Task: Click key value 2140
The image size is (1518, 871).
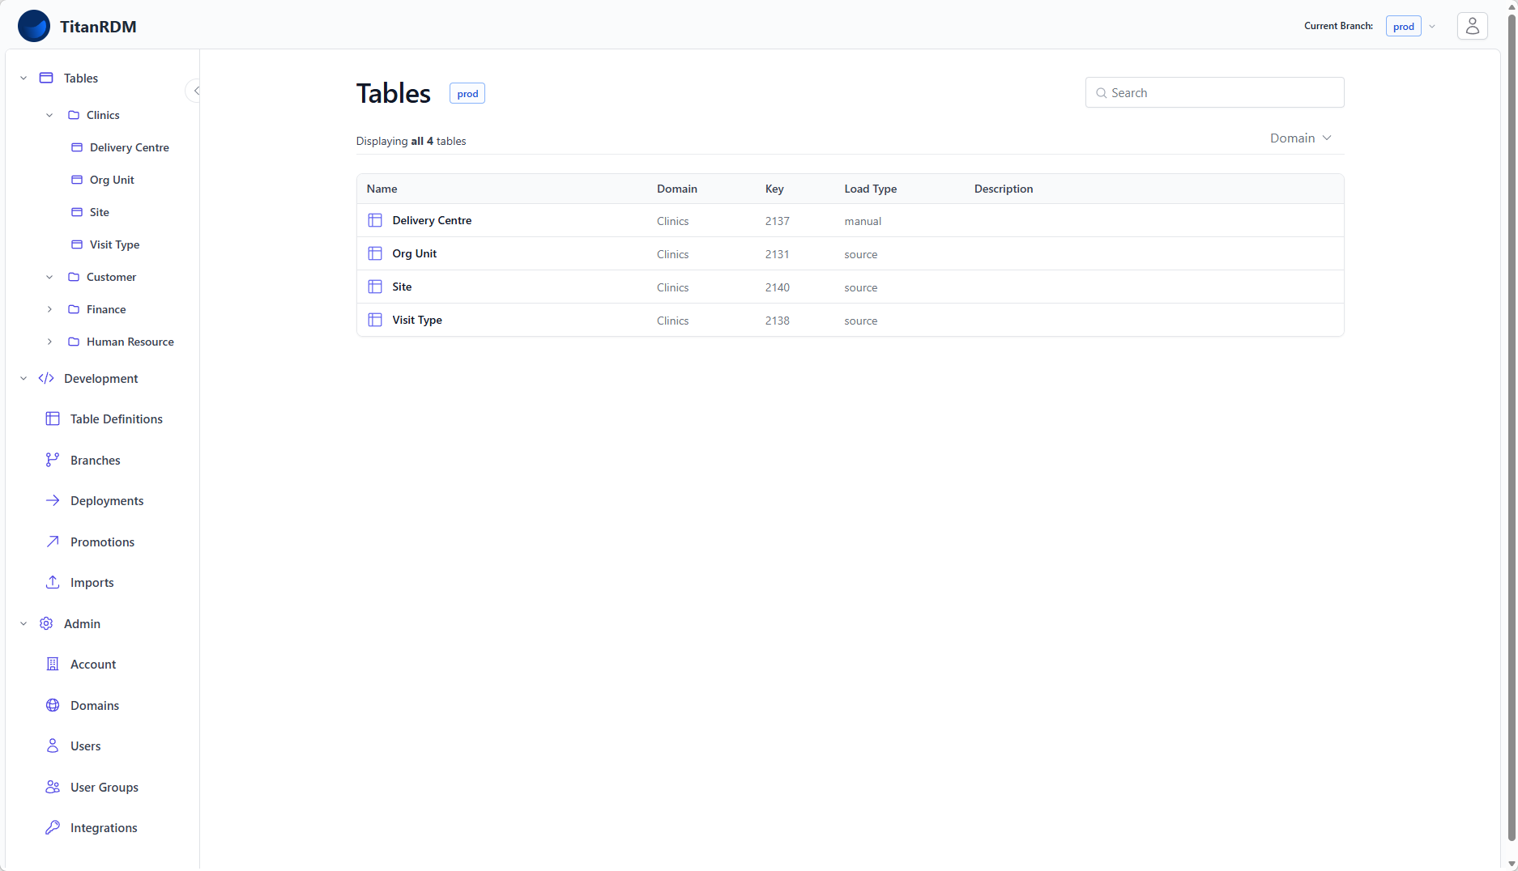Action: pos(777,287)
